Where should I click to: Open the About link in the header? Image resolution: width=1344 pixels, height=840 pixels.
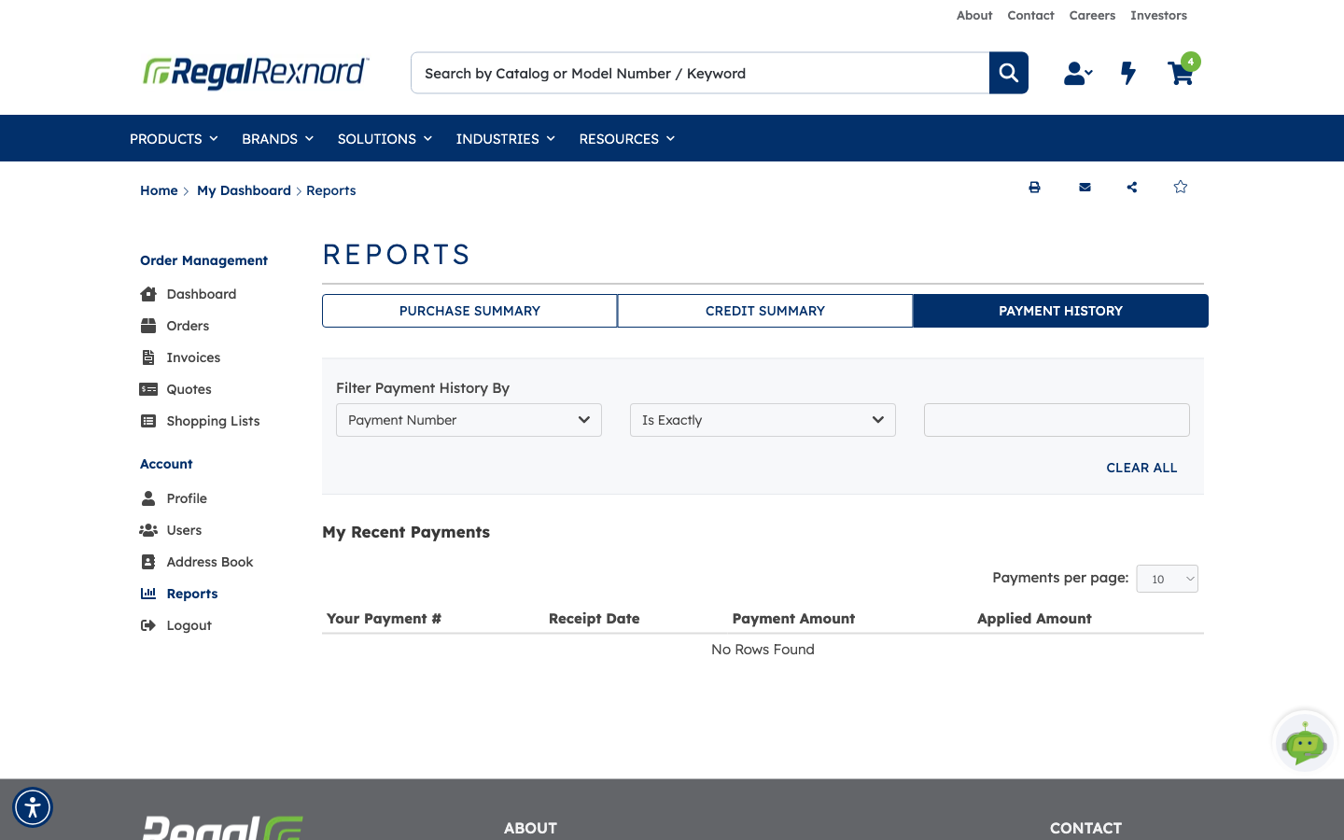click(974, 15)
